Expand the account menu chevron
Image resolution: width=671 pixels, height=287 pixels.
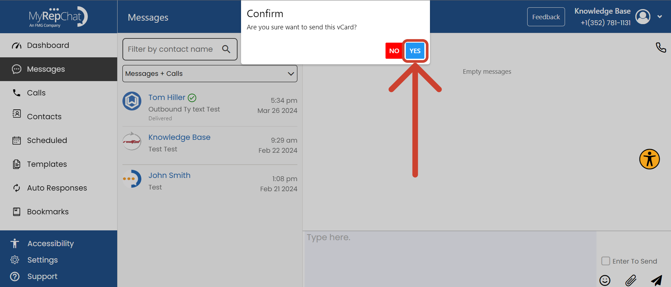coord(659,17)
